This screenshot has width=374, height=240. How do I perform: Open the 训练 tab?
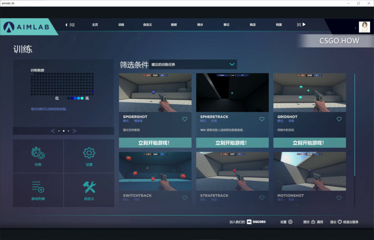[x=121, y=25]
